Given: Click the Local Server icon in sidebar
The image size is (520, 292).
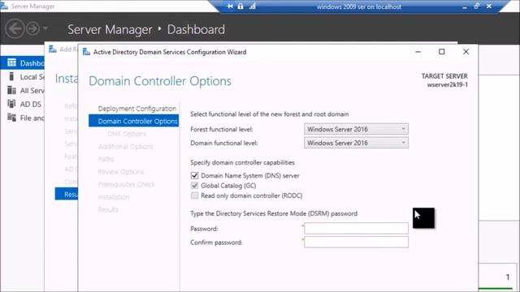Looking at the screenshot, I should point(11,76).
